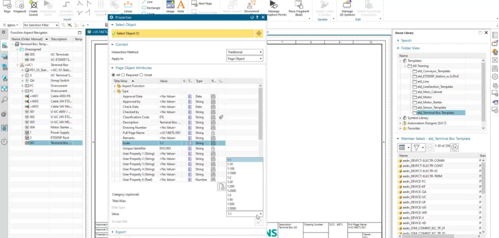Click the globe icon in left sidebar

tap(4, 128)
